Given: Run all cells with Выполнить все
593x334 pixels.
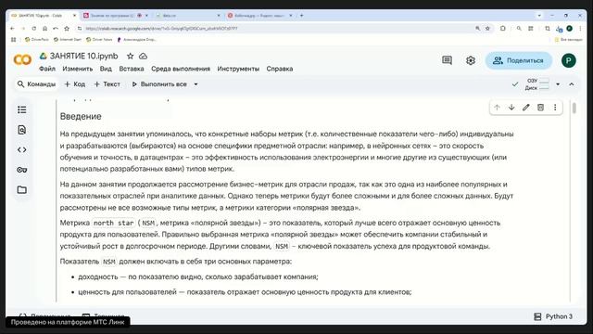Looking at the screenshot, I should [159, 84].
